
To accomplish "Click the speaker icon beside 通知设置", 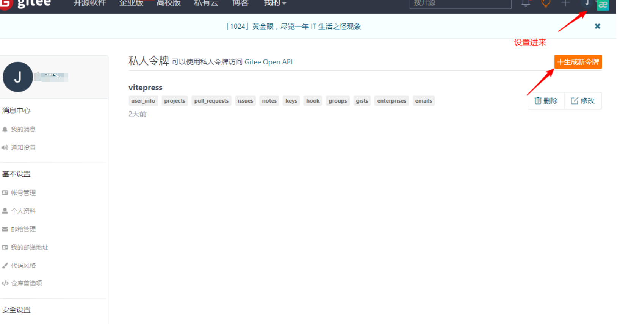I will [x=5, y=147].
